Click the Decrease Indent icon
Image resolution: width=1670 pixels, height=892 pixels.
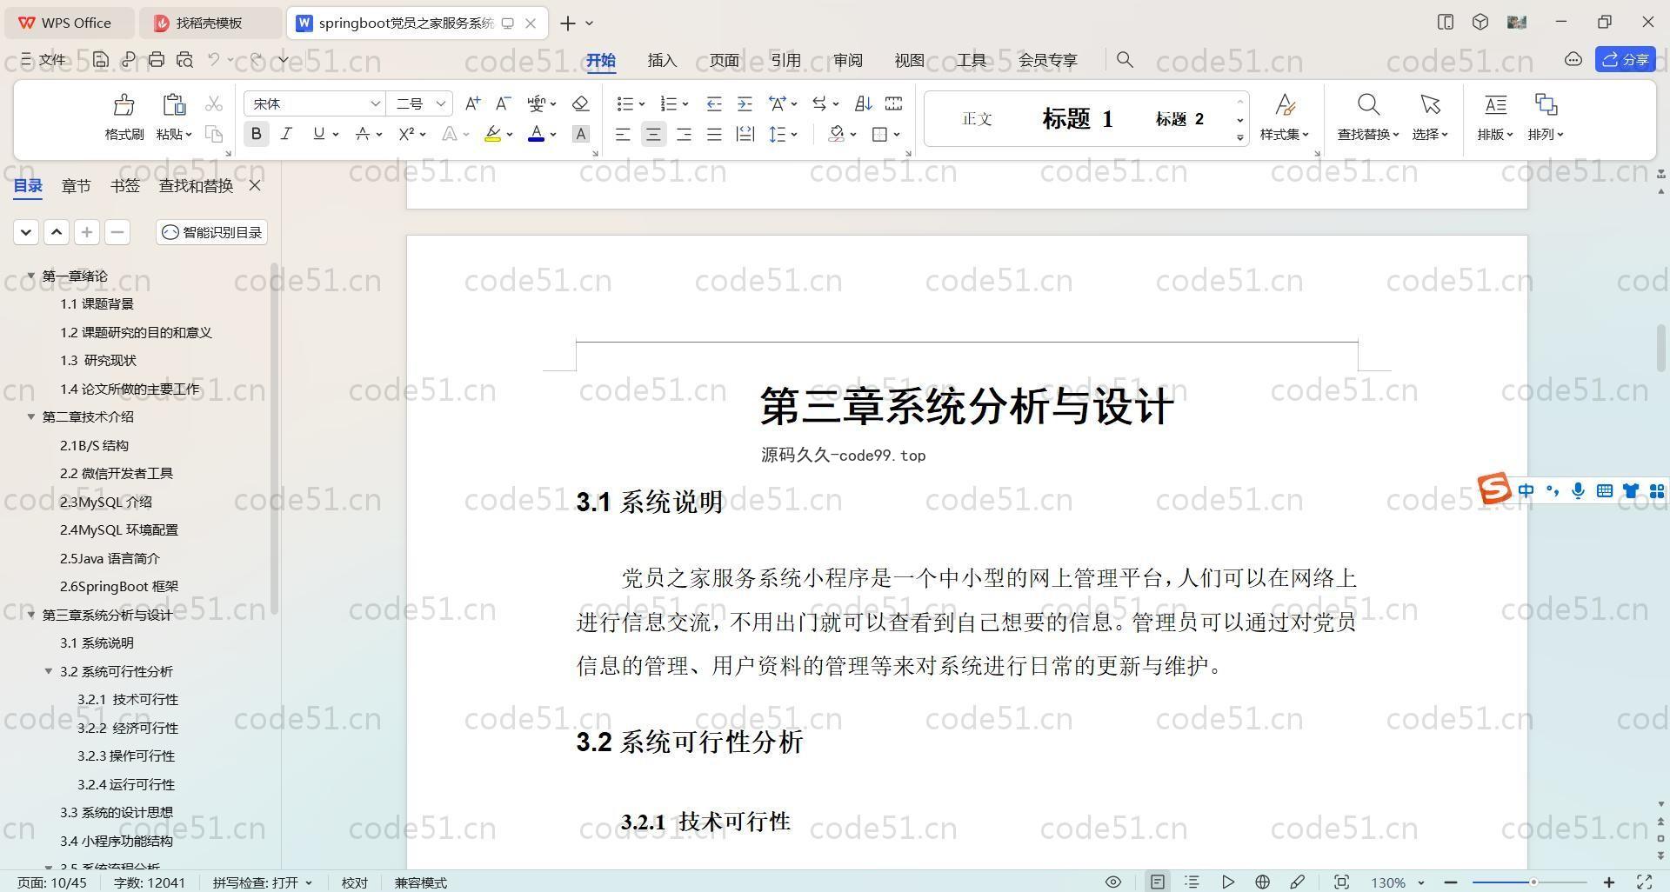coord(714,103)
